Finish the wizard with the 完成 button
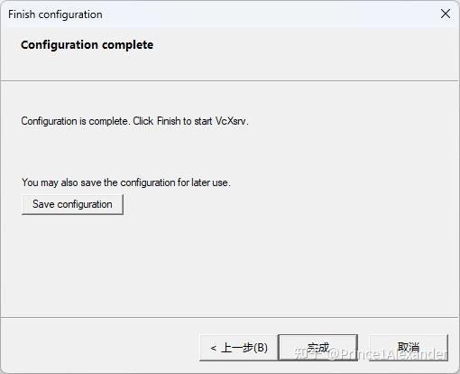 318,348
